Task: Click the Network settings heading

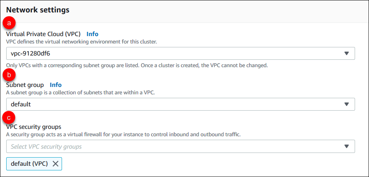Action: click(38, 10)
